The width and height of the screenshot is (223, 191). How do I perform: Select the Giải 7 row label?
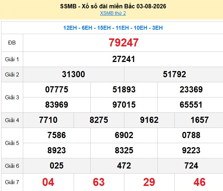pos(12,182)
